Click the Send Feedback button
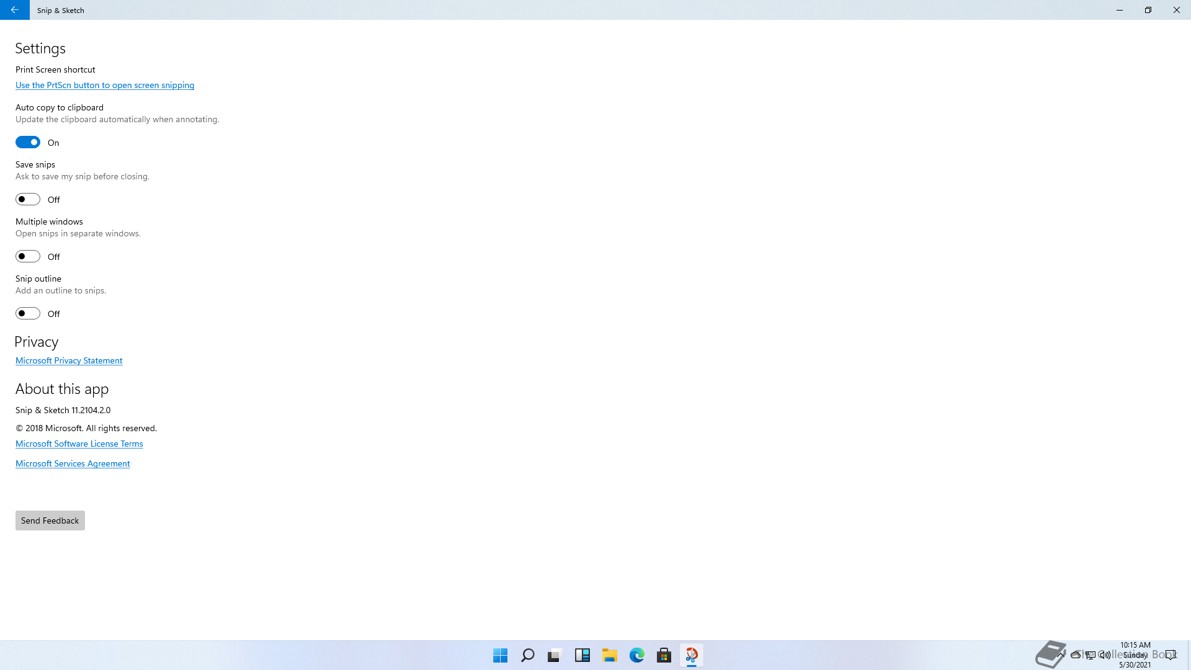Viewport: 1191px width, 670px height. (x=50, y=520)
